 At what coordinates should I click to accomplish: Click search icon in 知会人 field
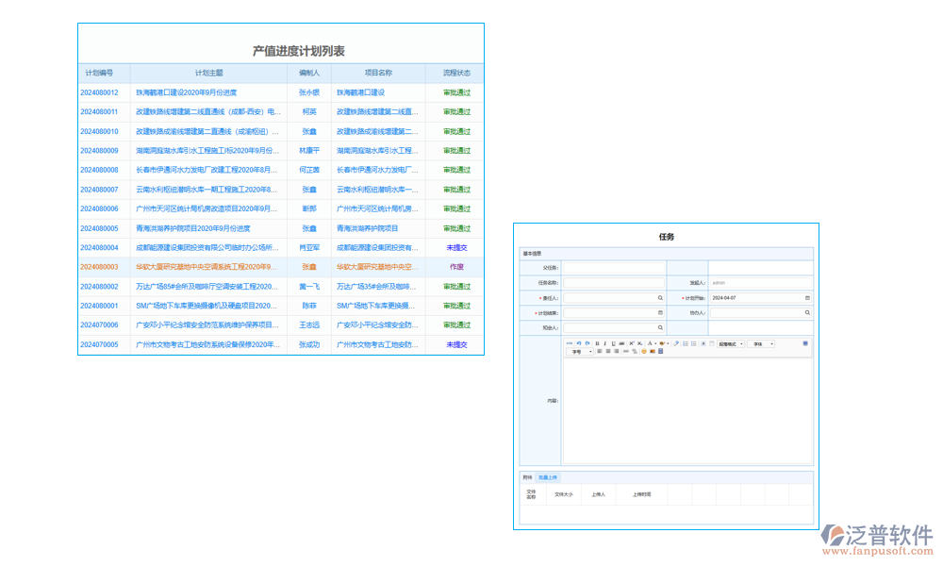(660, 327)
